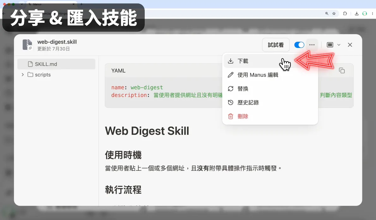Click the 試試看 button
The height and width of the screenshot is (220, 376).
point(276,45)
